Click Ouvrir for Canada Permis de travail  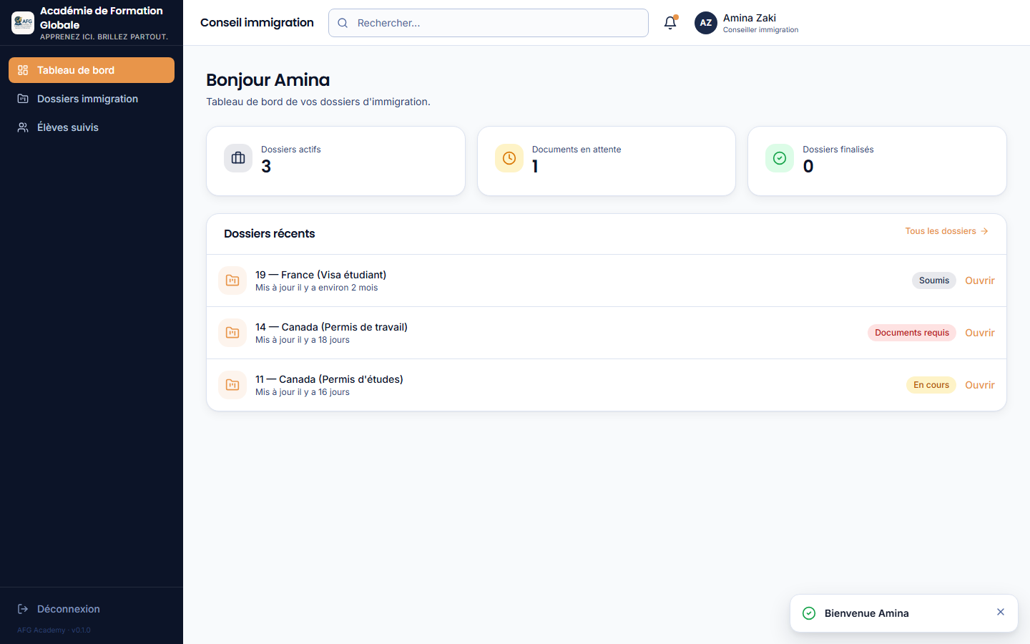click(979, 333)
